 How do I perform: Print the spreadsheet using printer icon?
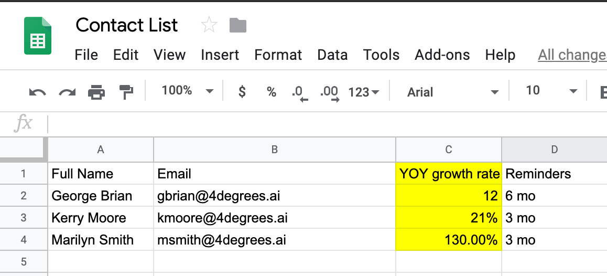tap(96, 92)
